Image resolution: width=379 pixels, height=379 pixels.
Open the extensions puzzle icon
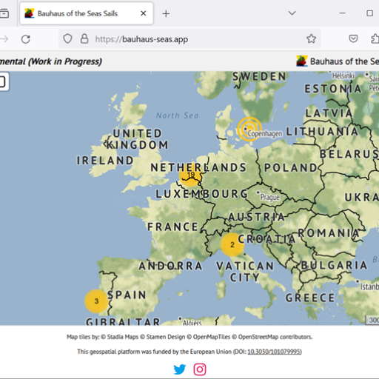tap(375, 38)
